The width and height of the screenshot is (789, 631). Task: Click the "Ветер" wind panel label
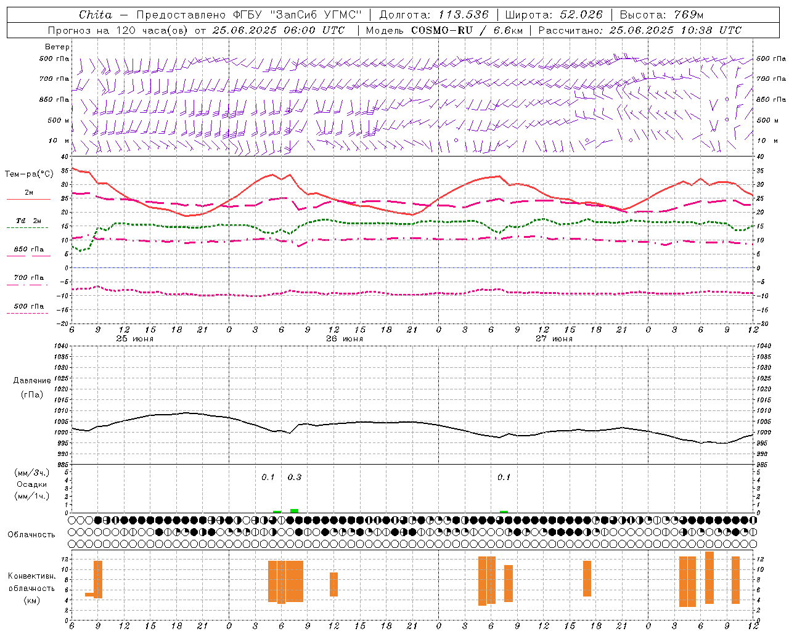(57, 47)
